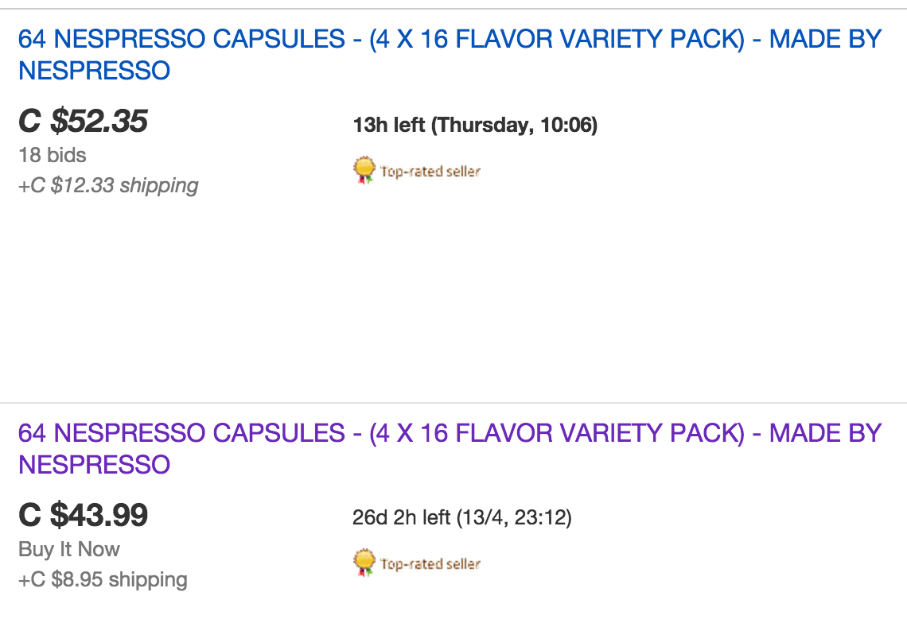The height and width of the screenshot is (623, 907).
Task: Click the wrapped 'NESPRESSO' word ending the blue title
Action: (95, 71)
